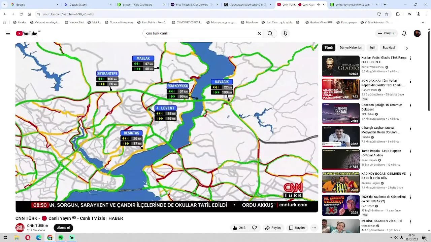The height and width of the screenshot is (242, 431).
Task: Clear the search box with the X icon
Action: click(x=259, y=33)
